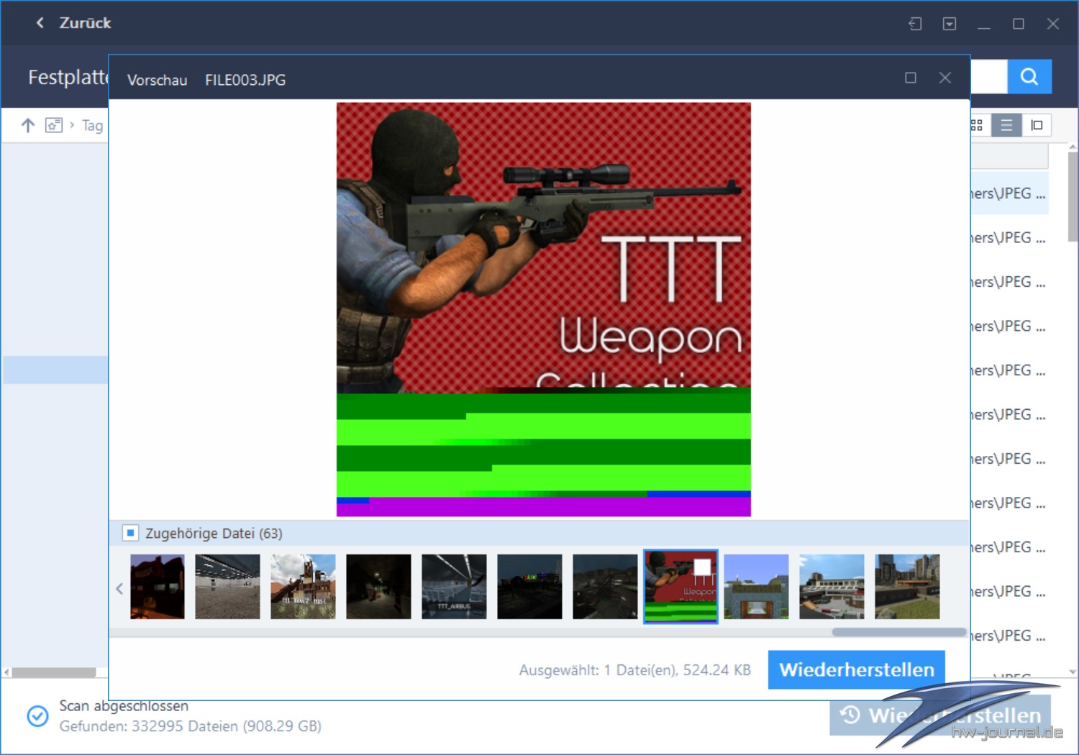Select the Minecraft-style building thumbnail
Screen dimensions: 1079x755
pos(756,586)
